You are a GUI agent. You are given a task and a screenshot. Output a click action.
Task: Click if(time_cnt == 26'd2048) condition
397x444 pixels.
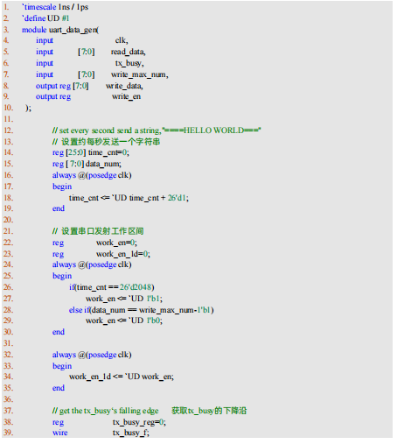click(112, 287)
